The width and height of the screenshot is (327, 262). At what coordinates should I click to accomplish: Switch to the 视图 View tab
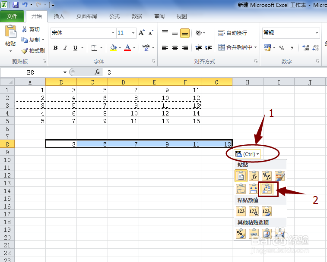(182, 16)
